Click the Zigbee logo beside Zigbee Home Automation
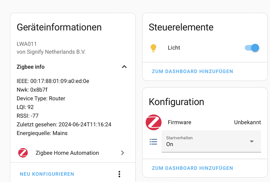The image size is (270, 182). [x=23, y=153]
